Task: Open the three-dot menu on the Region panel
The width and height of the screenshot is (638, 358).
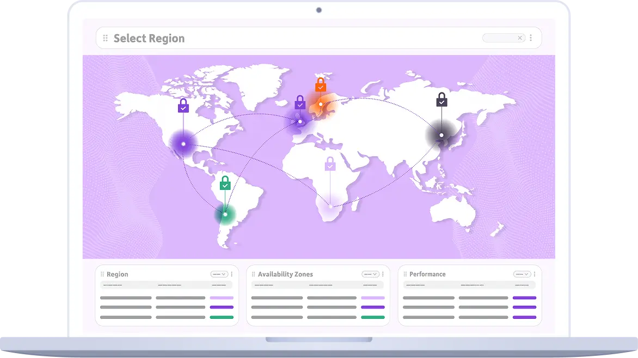Action: tap(231, 274)
